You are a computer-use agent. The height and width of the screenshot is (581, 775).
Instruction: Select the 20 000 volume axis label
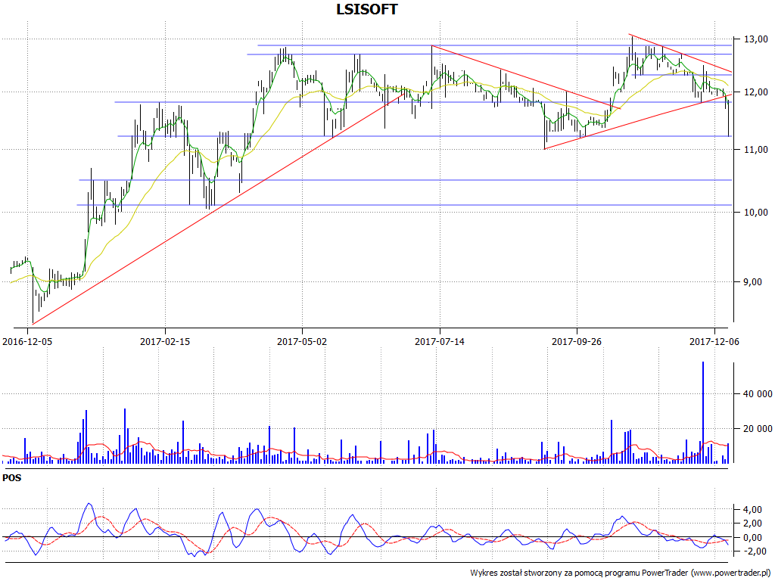pos(758,428)
